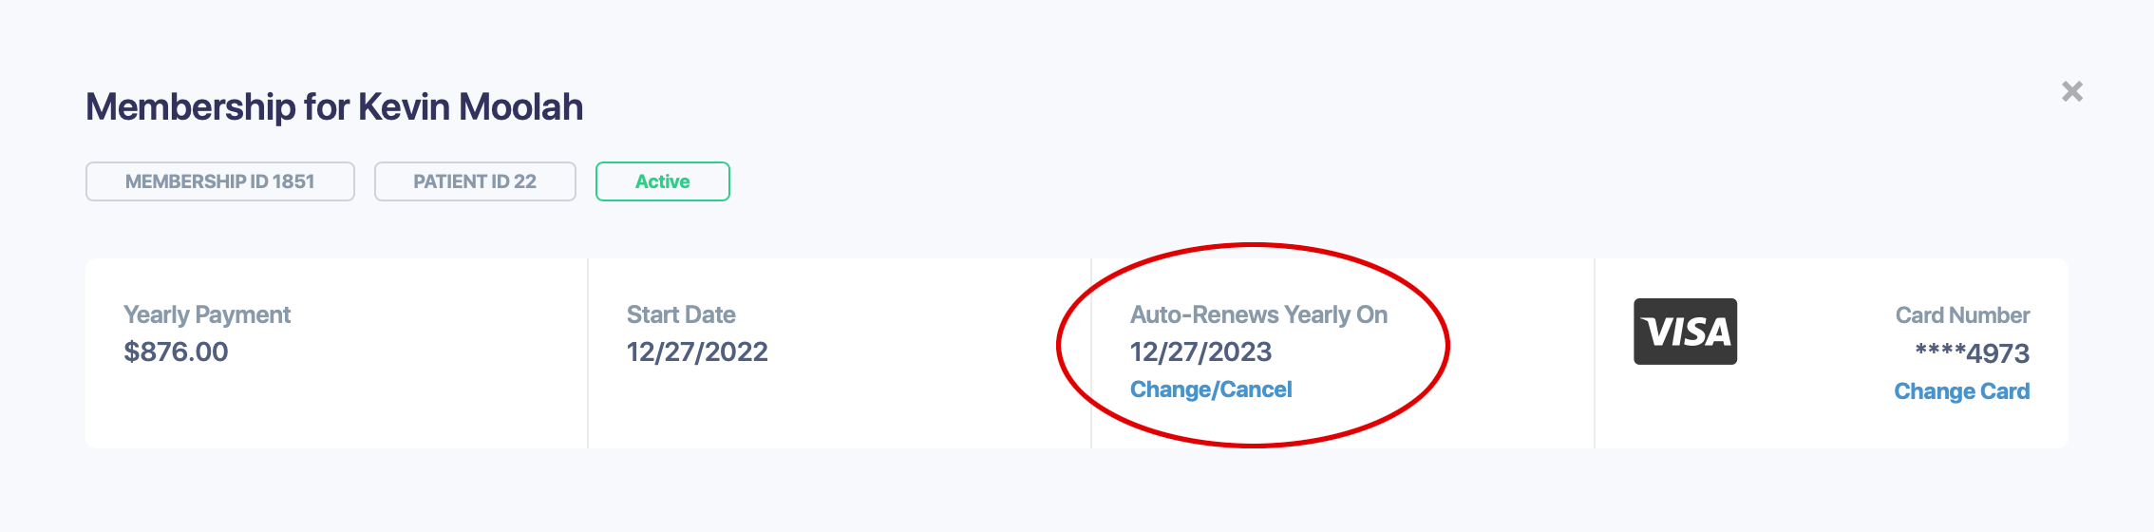Click the word Membership in the heading
The image size is (2154, 532).
pyautogui.click(x=191, y=107)
